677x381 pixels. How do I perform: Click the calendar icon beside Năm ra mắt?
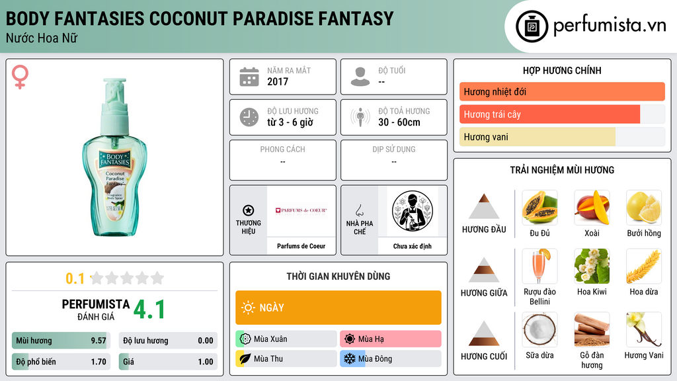tap(249, 77)
